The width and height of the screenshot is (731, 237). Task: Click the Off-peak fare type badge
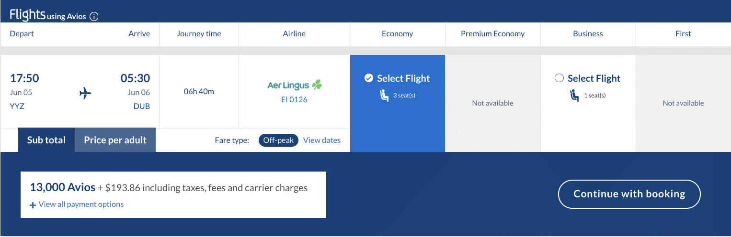(x=278, y=140)
